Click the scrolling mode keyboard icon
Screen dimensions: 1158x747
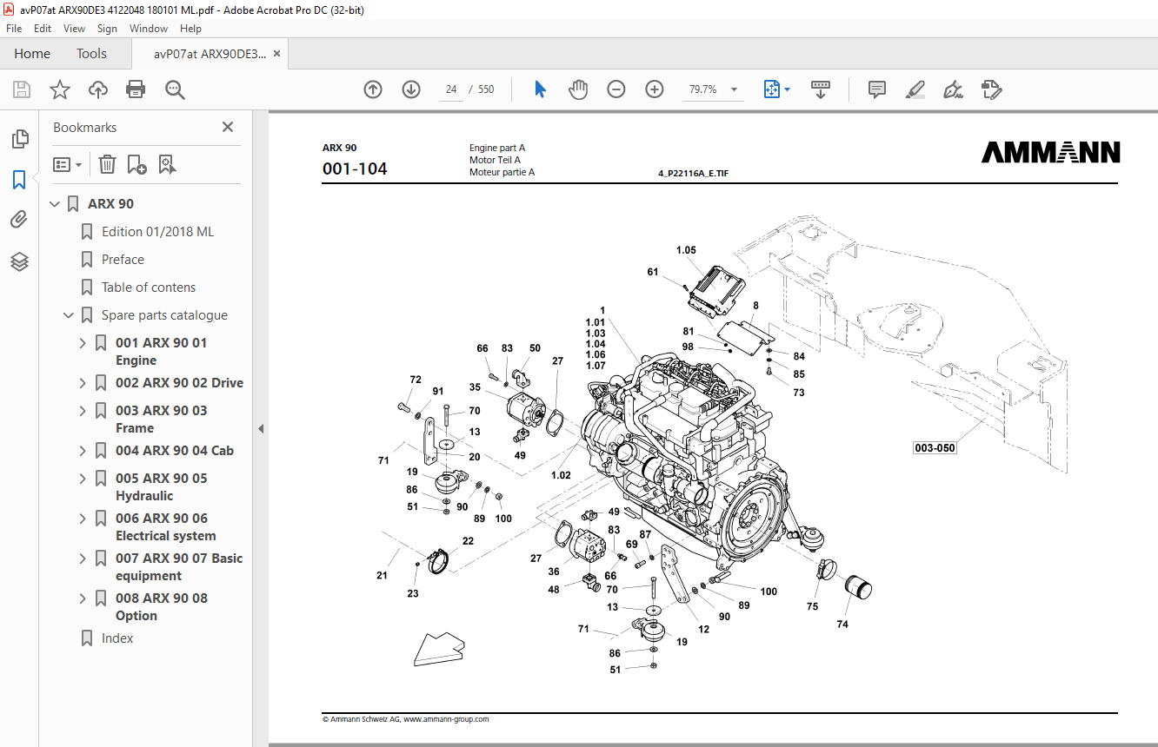[x=821, y=89]
